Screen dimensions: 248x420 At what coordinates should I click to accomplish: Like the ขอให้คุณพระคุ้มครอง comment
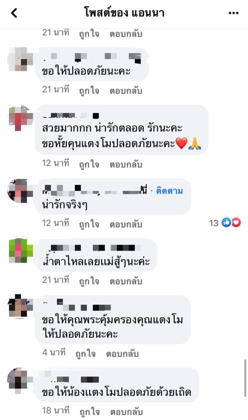85,354
